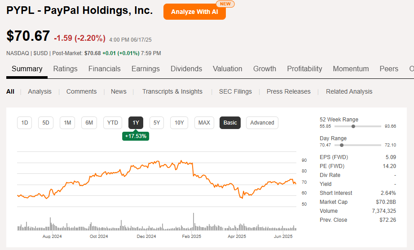The image size is (414, 250).
Task: Click the Analyze With AI button
Action: pyautogui.click(x=194, y=12)
